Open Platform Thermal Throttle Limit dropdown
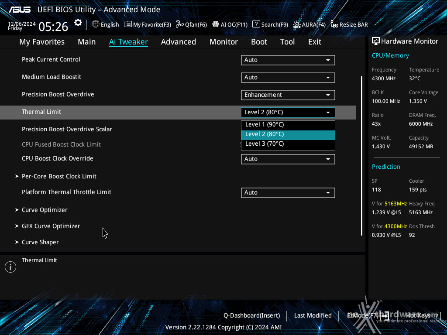The image size is (447, 335). pyautogui.click(x=288, y=192)
